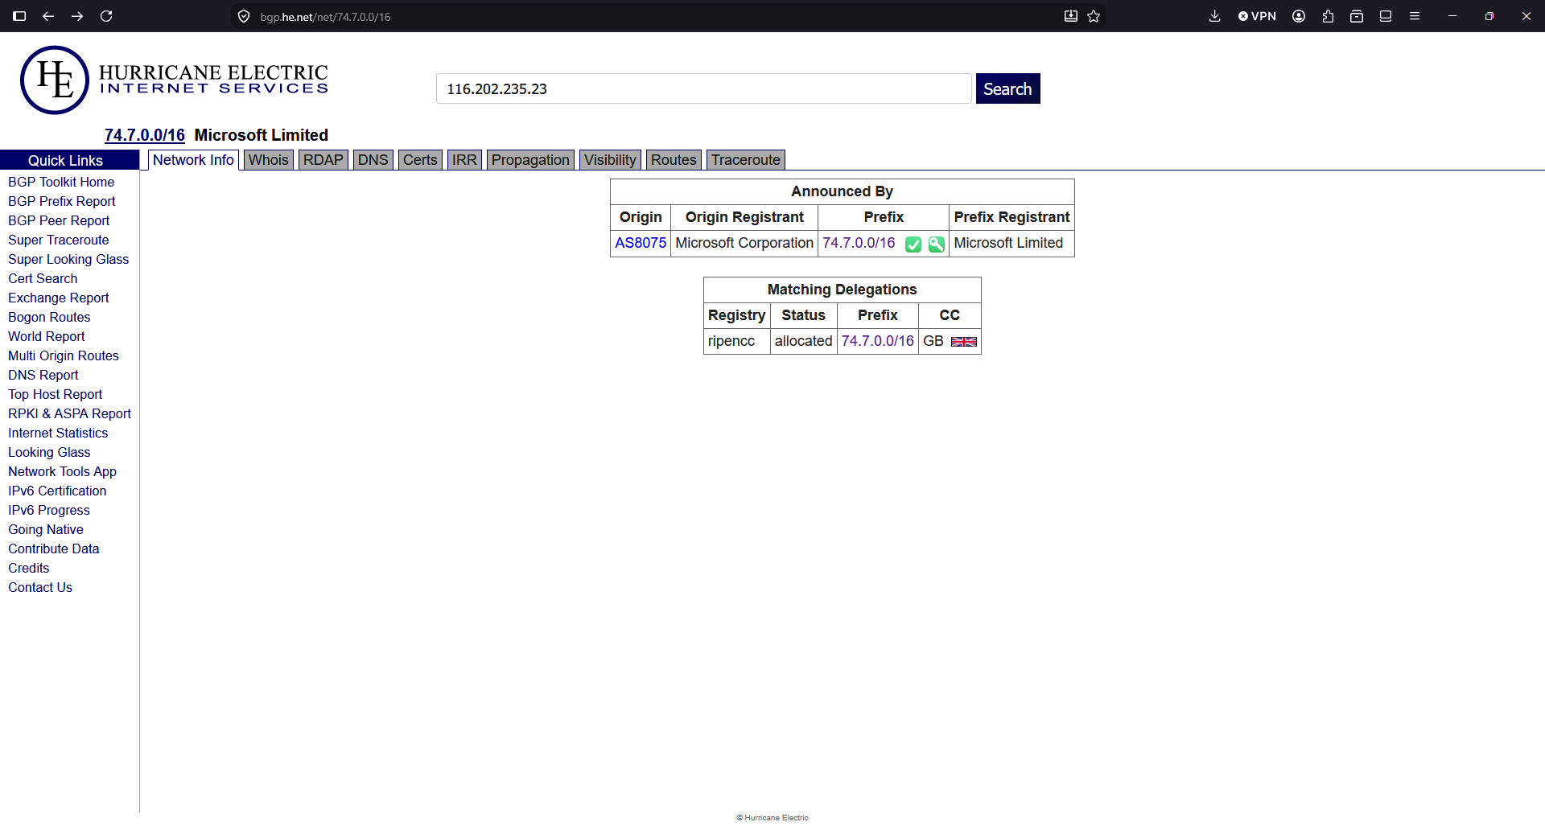Open the VPN panel
Image resolution: width=1545 pixels, height=830 pixels.
1257,16
